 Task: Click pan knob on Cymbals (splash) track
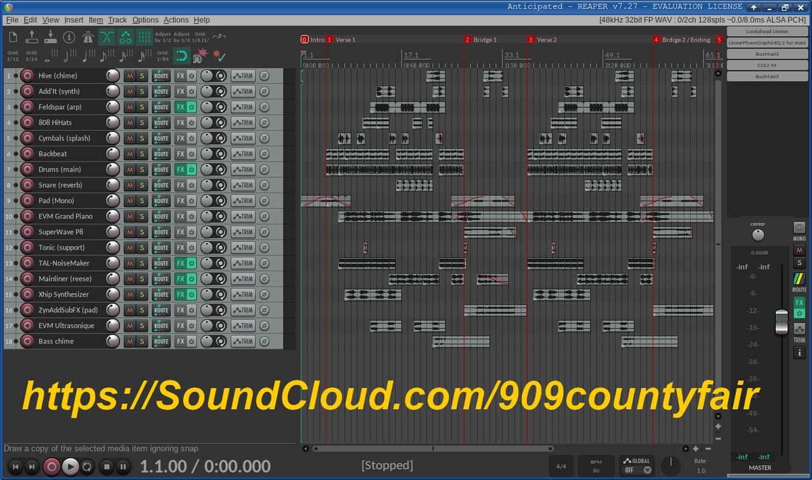pos(207,138)
